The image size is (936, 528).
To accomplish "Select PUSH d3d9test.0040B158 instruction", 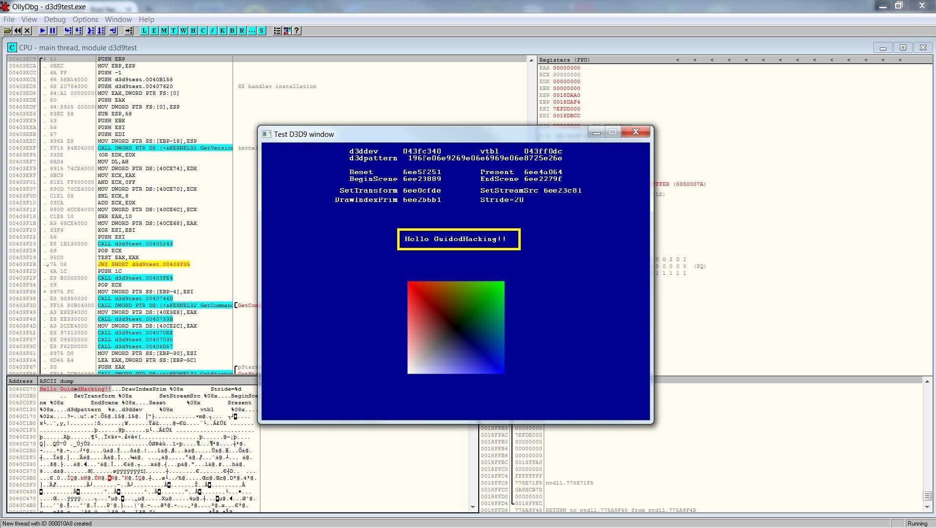I will click(x=135, y=80).
